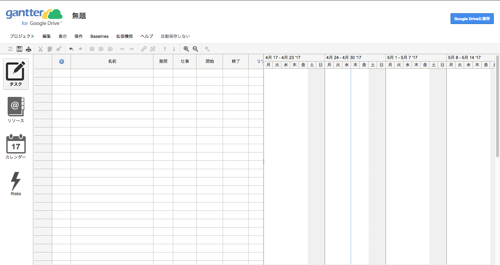Toggle the 自動保存しない auto-save option

click(x=175, y=36)
